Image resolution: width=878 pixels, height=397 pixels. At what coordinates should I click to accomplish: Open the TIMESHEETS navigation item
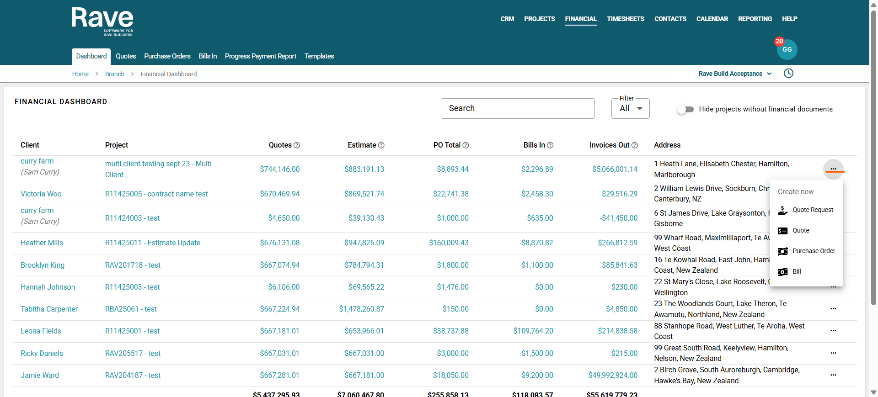click(x=625, y=19)
